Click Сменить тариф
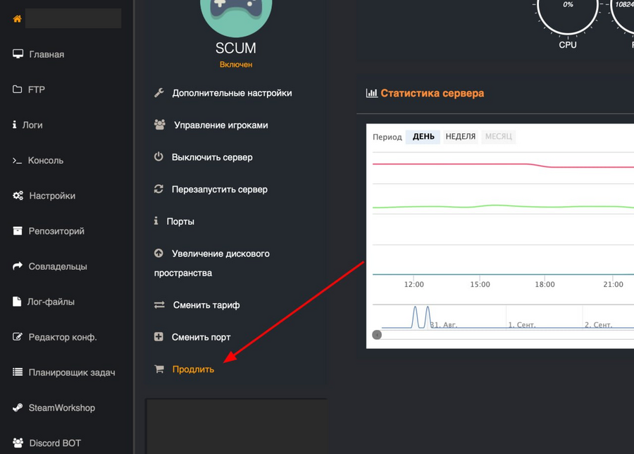This screenshot has height=454, width=634. click(x=206, y=305)
